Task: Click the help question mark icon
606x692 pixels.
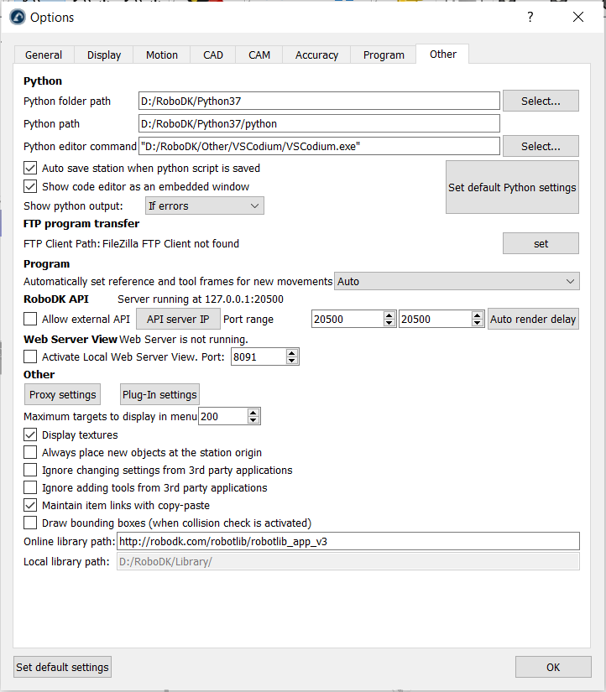Action: [529, 17]
